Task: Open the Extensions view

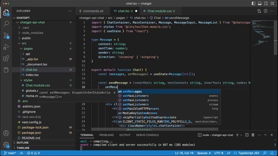Action: pos(6,58)
